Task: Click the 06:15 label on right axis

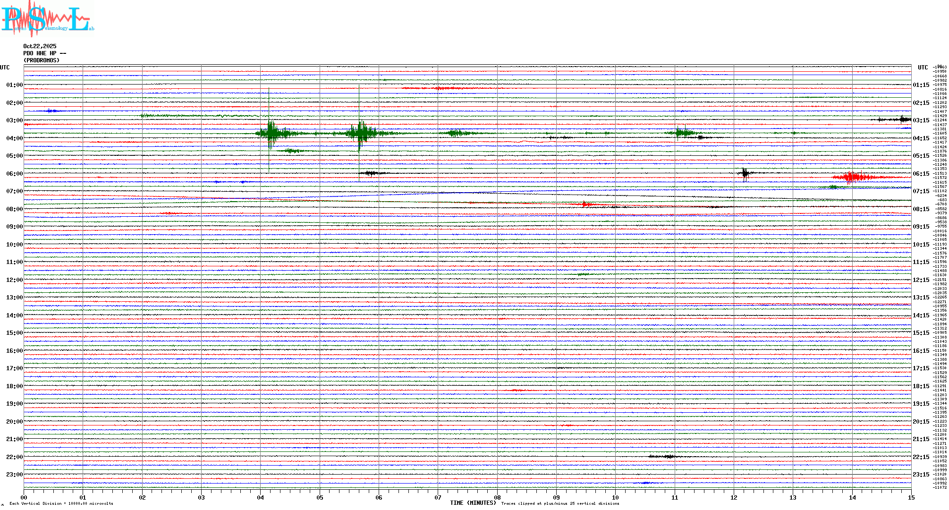Action: click(921, 174)
